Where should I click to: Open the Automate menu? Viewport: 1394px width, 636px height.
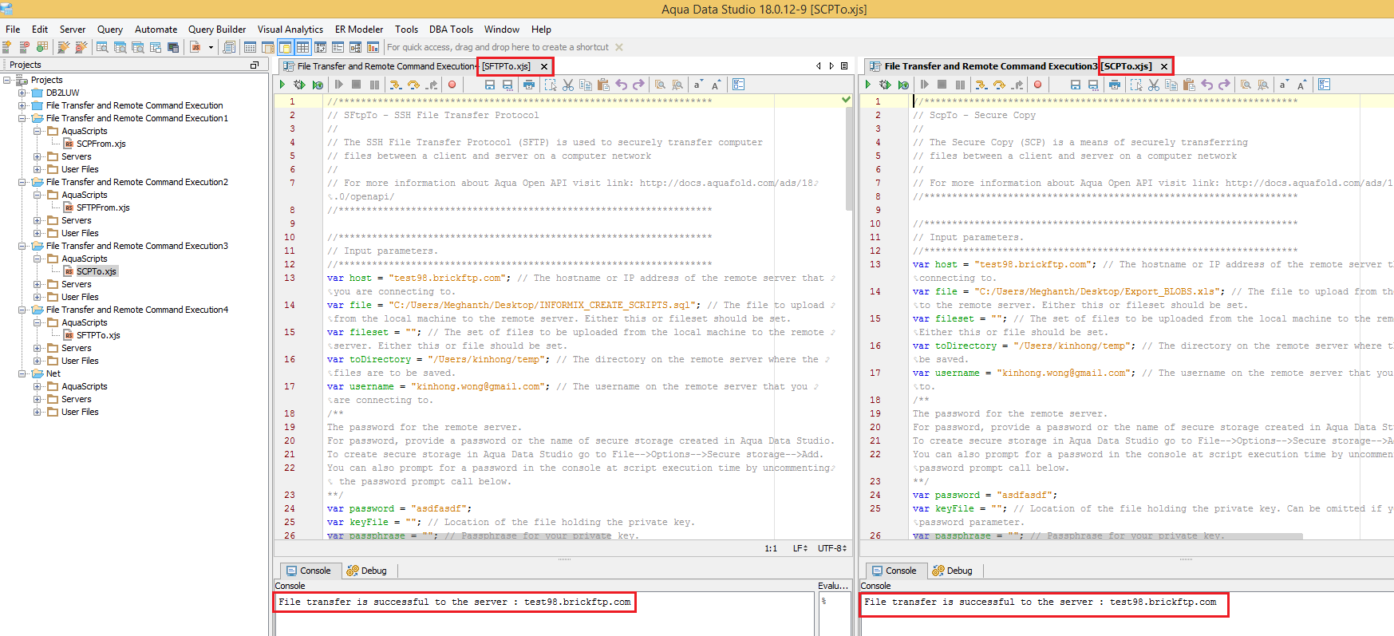click(156, 30)
